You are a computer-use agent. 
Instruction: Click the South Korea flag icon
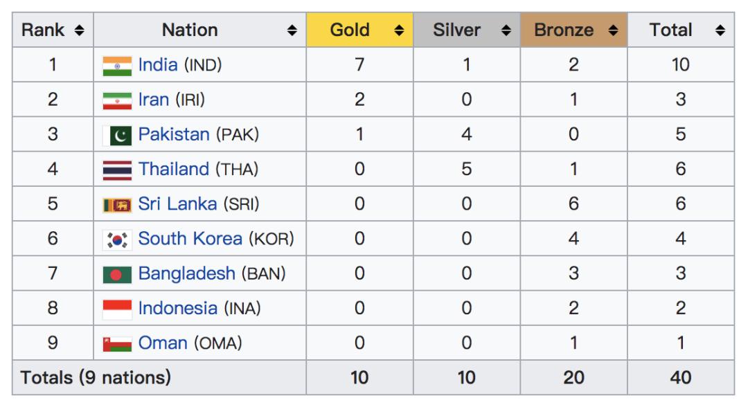(117, 239)
